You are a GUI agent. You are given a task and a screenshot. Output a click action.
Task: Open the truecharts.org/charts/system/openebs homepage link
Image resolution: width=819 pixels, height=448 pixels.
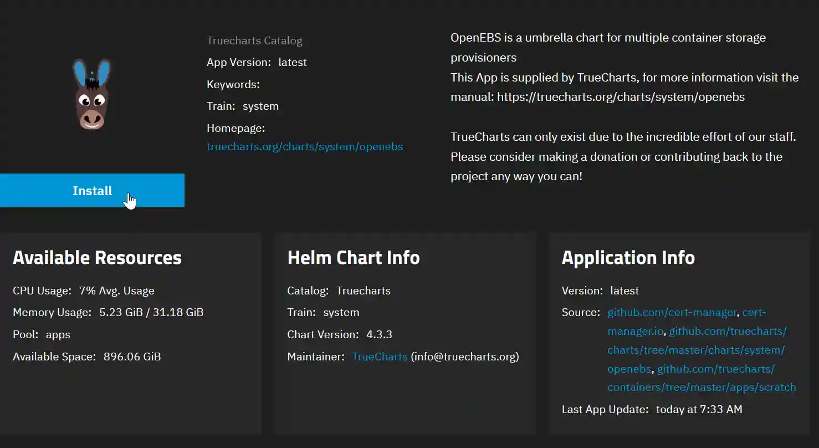pyautogui.click(x=304, y=146)
